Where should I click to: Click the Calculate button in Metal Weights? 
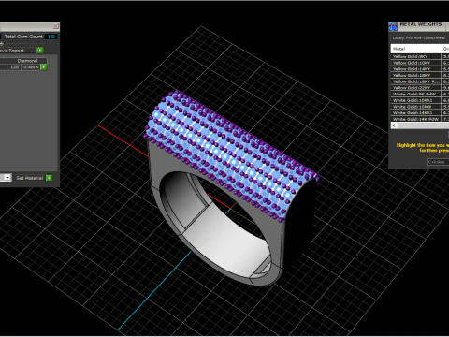coord(438,162)
